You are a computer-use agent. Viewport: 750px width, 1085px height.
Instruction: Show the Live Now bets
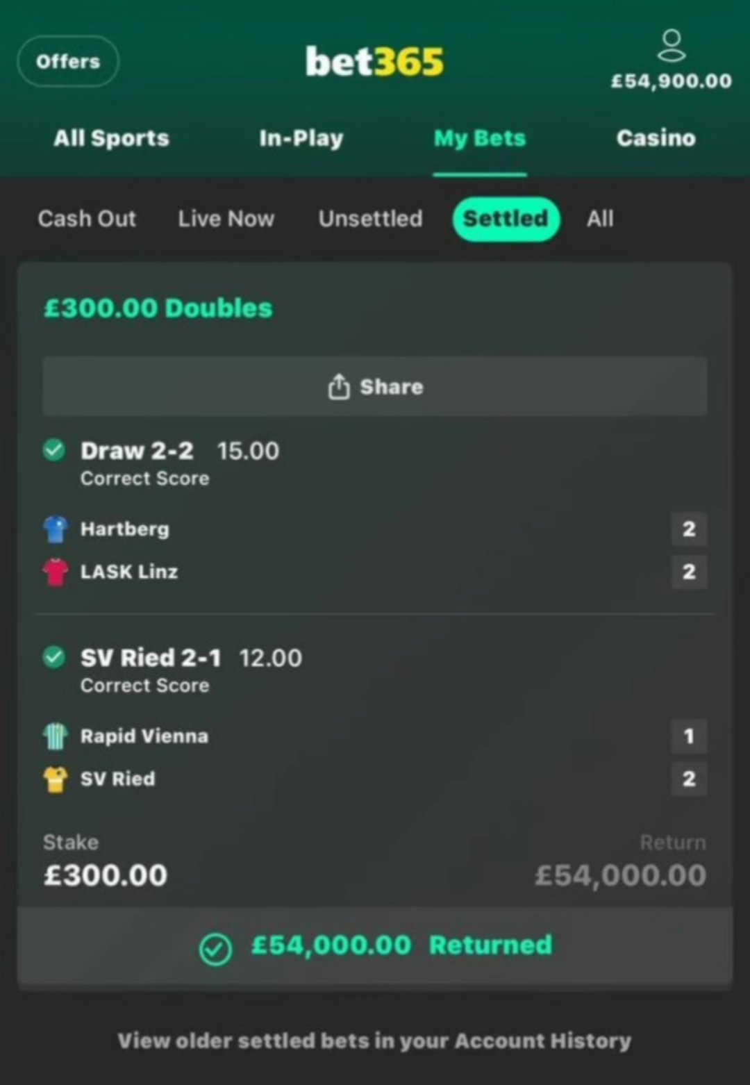[226, 219]
